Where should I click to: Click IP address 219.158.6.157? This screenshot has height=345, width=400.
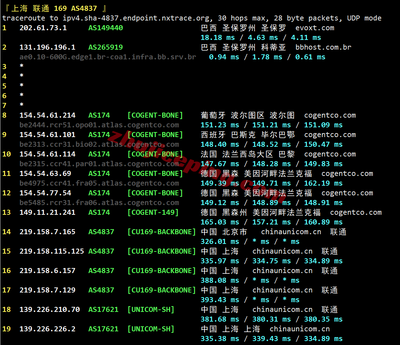tap(47, 271)
